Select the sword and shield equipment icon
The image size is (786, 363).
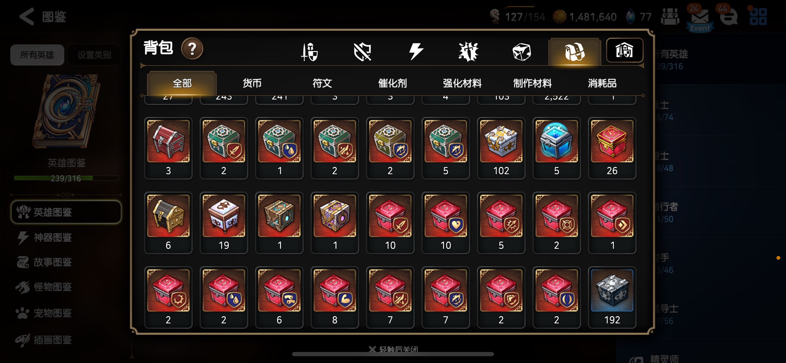point(310,51)
